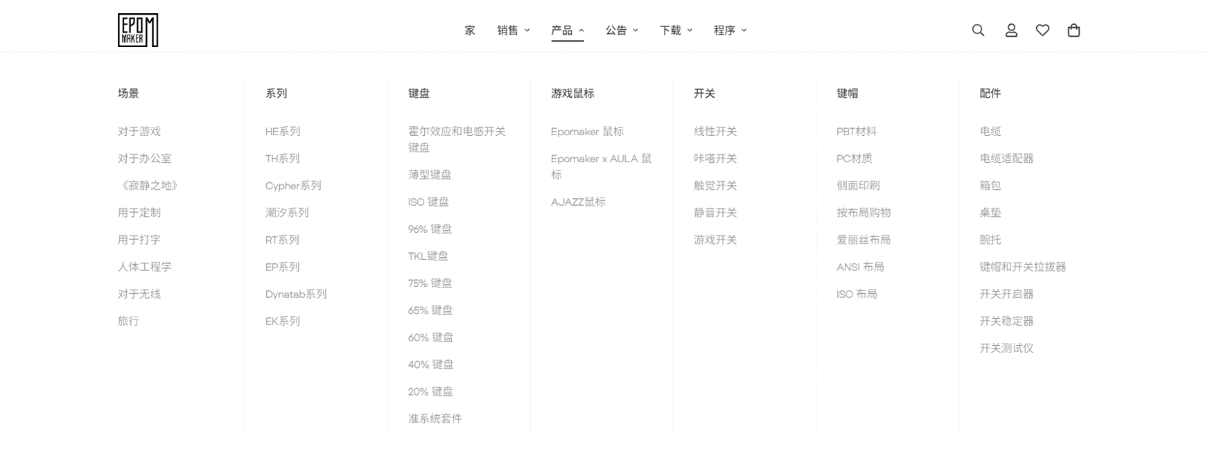This screenshot has width=1208, height=456.
Task: Open the 系列 category heading
Action: [x=276, y=94]
